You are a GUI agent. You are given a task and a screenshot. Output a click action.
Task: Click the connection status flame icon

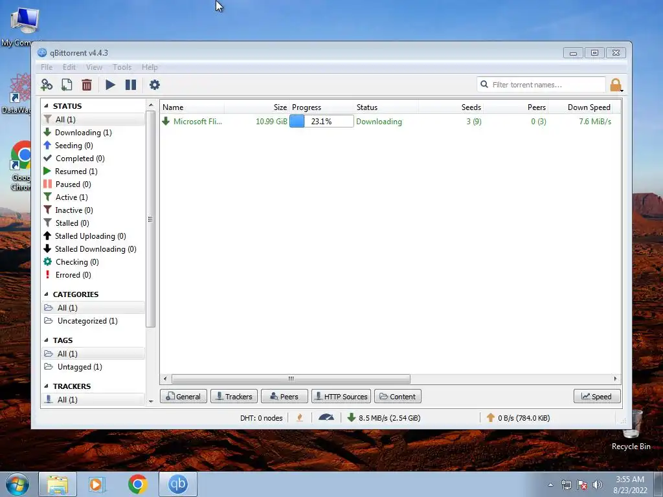300,418
